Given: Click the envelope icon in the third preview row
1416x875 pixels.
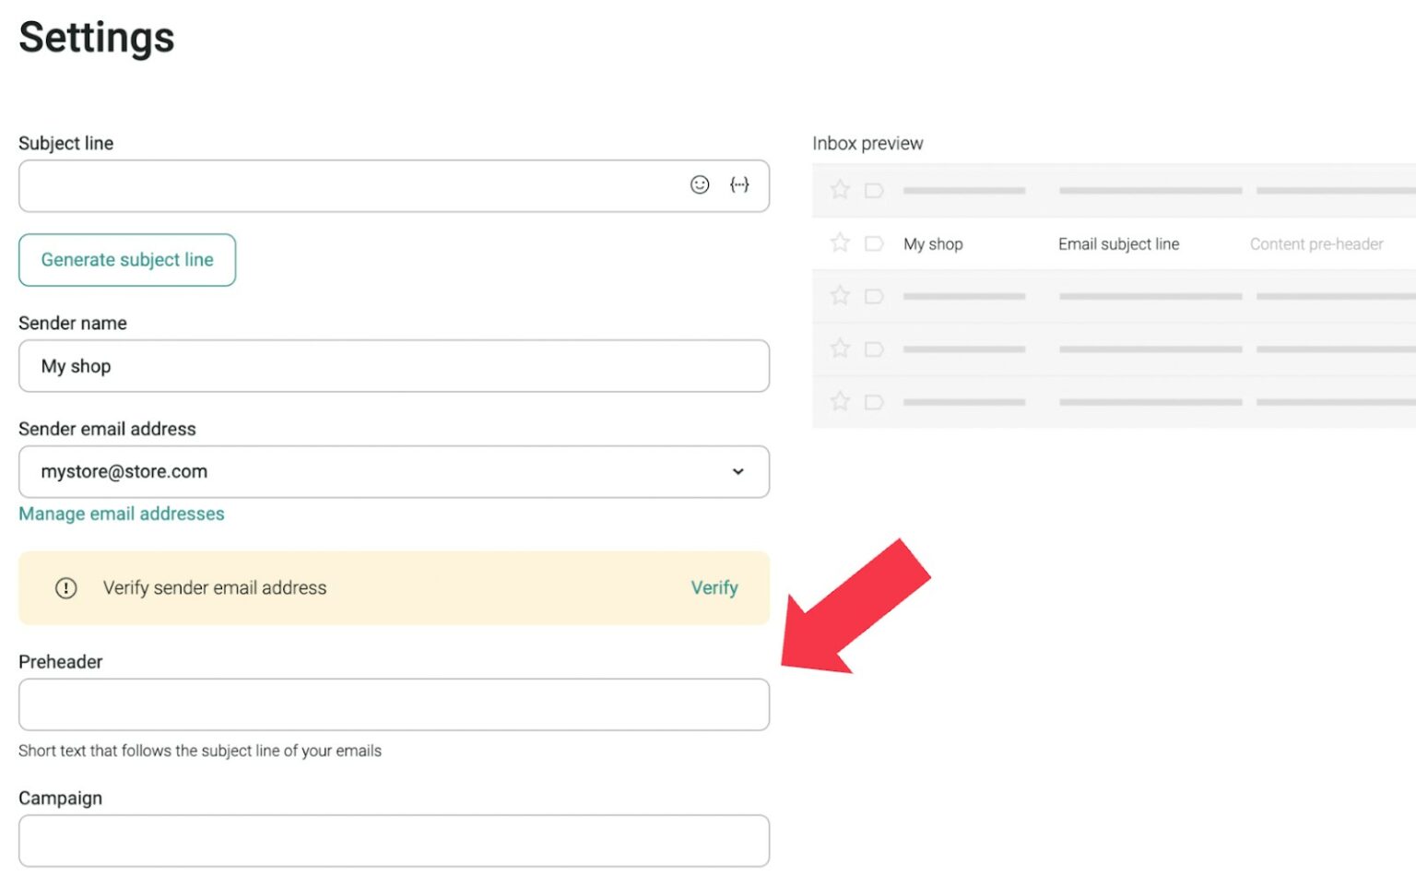Looking at the screenshot, I should 874,295.
